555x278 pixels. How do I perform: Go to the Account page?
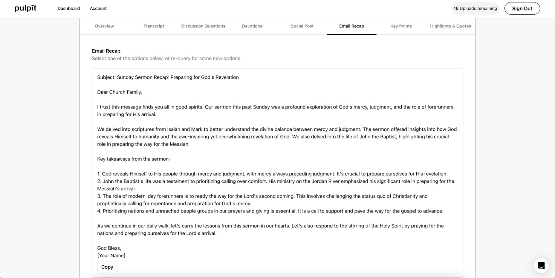98,8
